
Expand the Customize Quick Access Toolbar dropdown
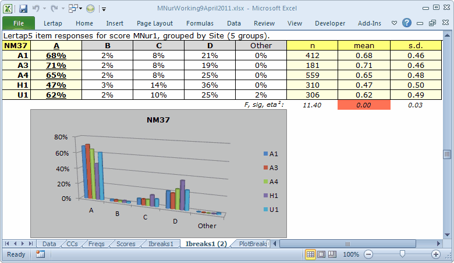click(104, 9)
